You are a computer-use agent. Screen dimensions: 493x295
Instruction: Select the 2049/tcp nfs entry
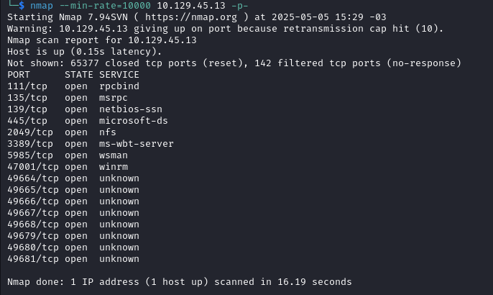(62, 132)
